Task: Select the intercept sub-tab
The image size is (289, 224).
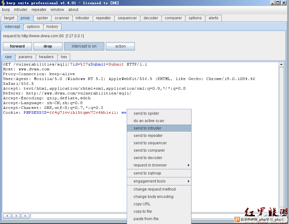Action: [12, 27]
